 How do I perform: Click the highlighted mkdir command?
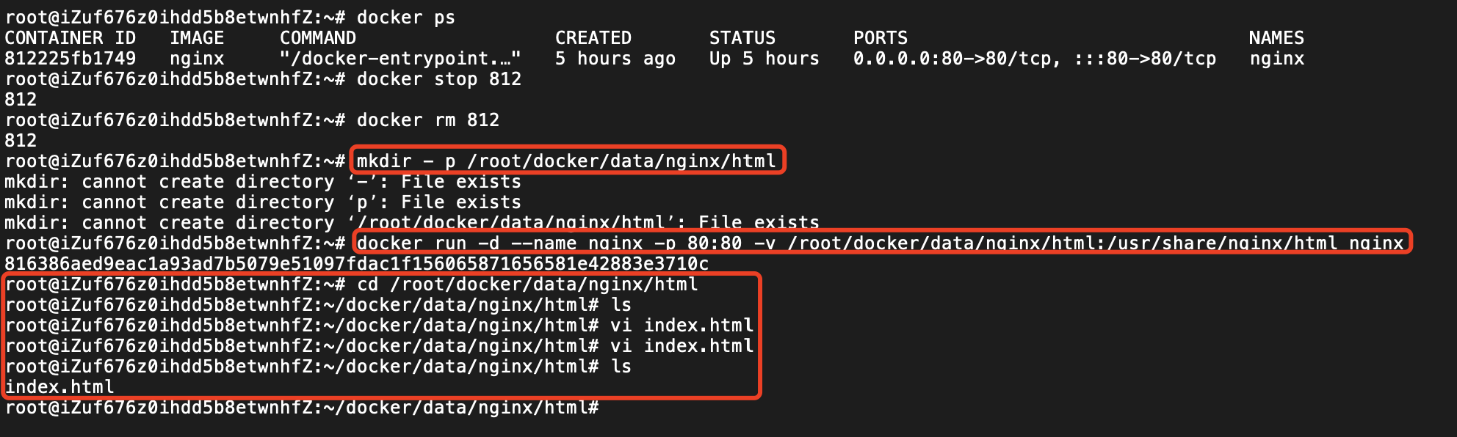[x=566, y=161]
